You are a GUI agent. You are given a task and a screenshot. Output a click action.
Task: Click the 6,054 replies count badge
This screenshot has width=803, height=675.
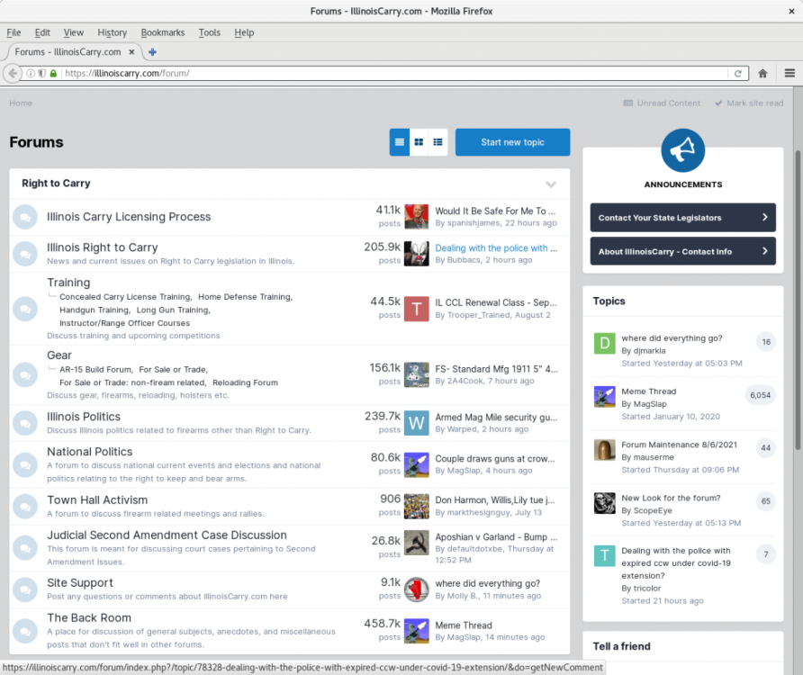[760, 395]
